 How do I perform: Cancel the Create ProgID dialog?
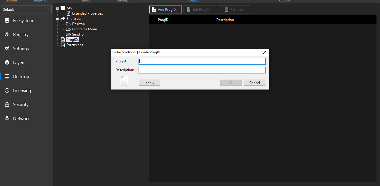pyautogui.click(x=255, y=83)
